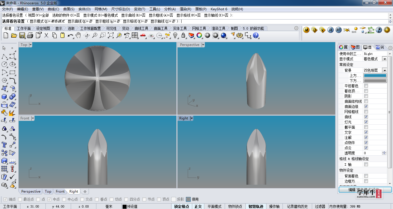
Task: Switch to the 曲线工具 toolbar tab
Action: tap(141, 28)
